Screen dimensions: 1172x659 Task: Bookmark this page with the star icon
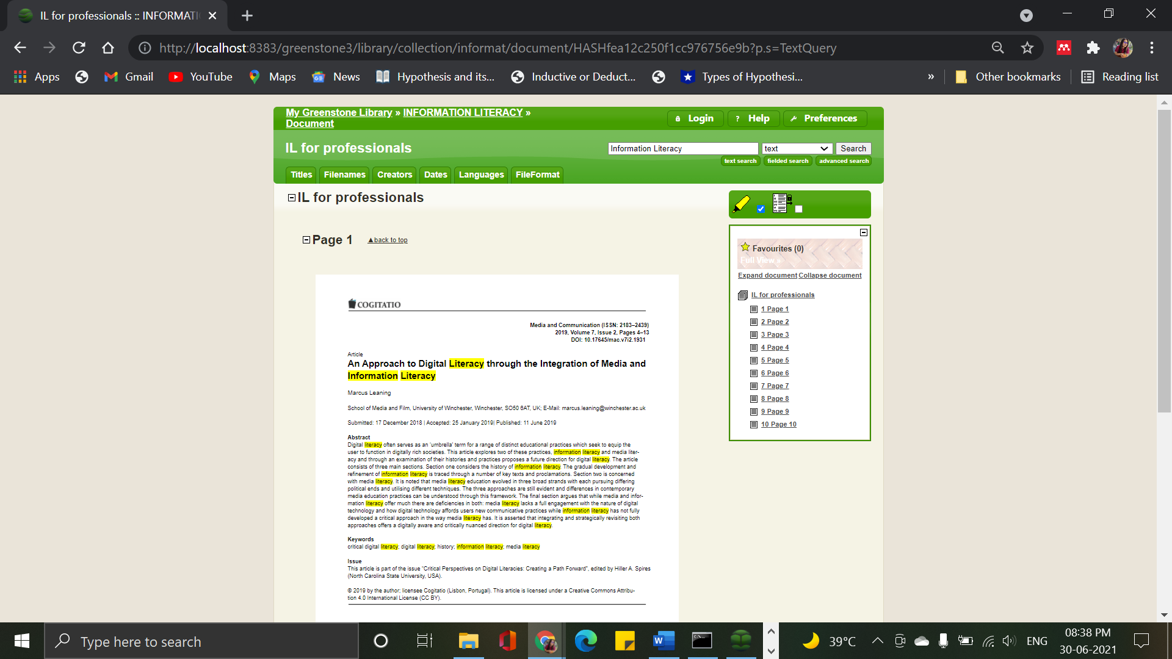click(1027, 48)
